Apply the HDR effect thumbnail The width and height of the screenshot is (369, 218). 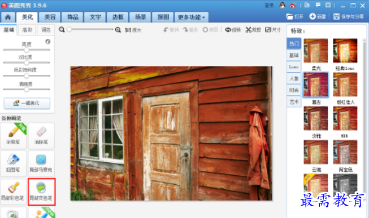345,118
